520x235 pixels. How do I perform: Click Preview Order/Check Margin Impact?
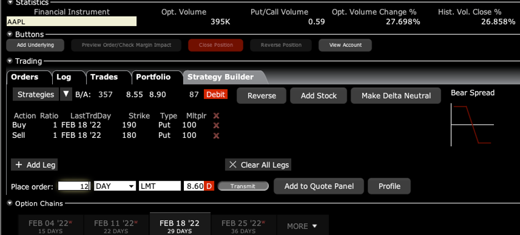pyautogui.click(x=126, y=45)
